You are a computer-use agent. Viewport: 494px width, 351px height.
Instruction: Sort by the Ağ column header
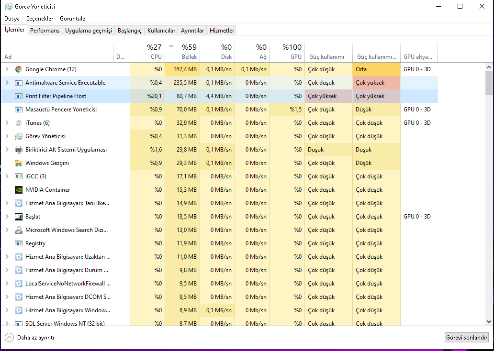point(252,52)
